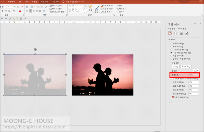Click the decrease font size icon
Image resolution: width=204 pixels, height=132 pixels.
(x=18, y=7)
